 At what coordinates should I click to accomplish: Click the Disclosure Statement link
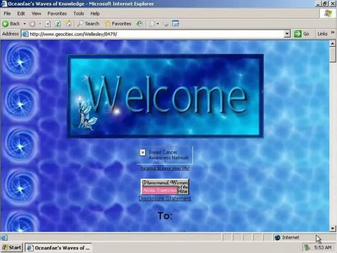tap(165, 199)
